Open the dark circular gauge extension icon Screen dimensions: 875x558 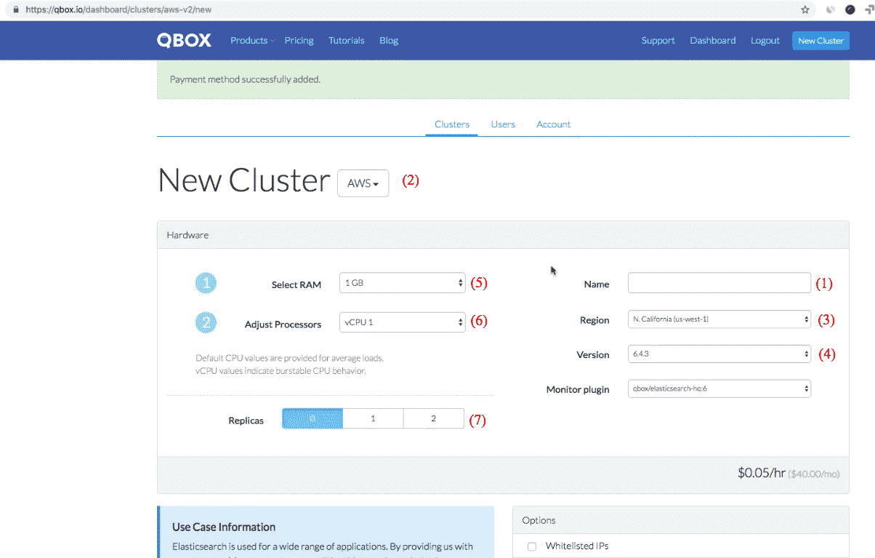[x=850, y=10]
